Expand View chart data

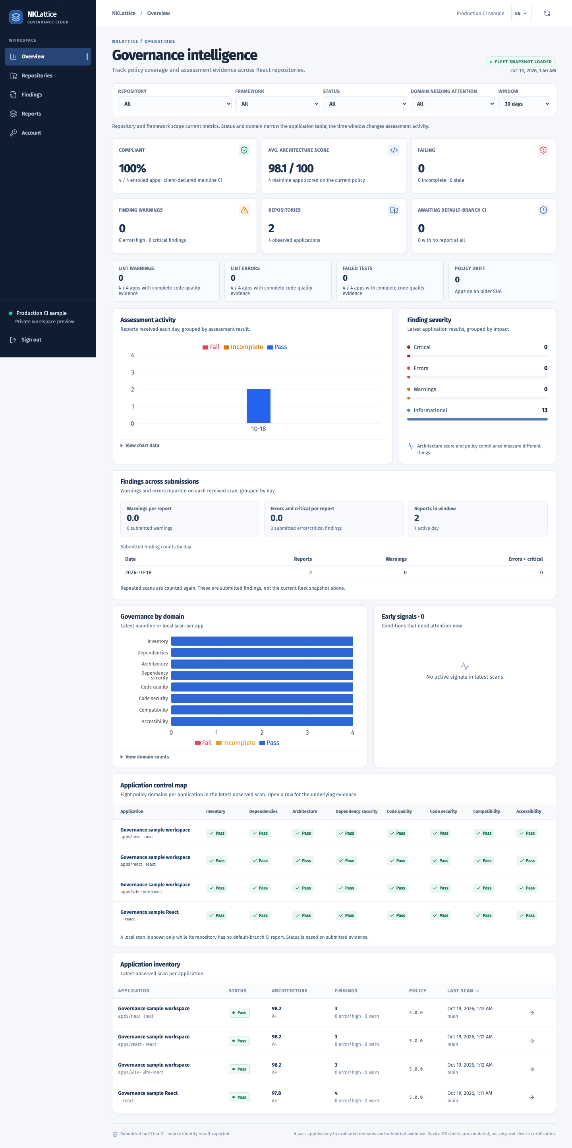139,446
